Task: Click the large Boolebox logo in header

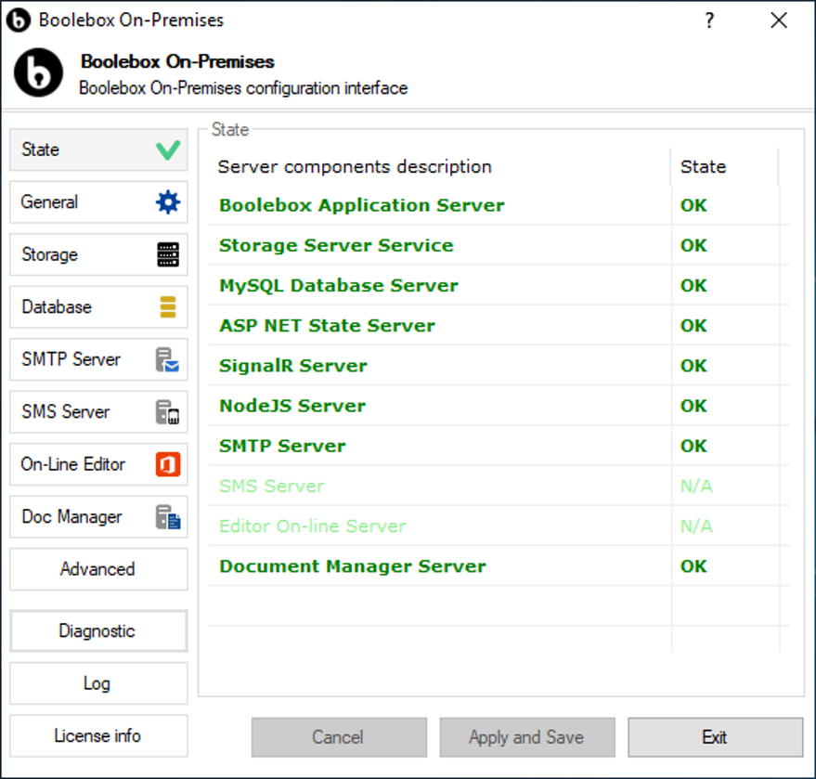Action: pos(38,72)
